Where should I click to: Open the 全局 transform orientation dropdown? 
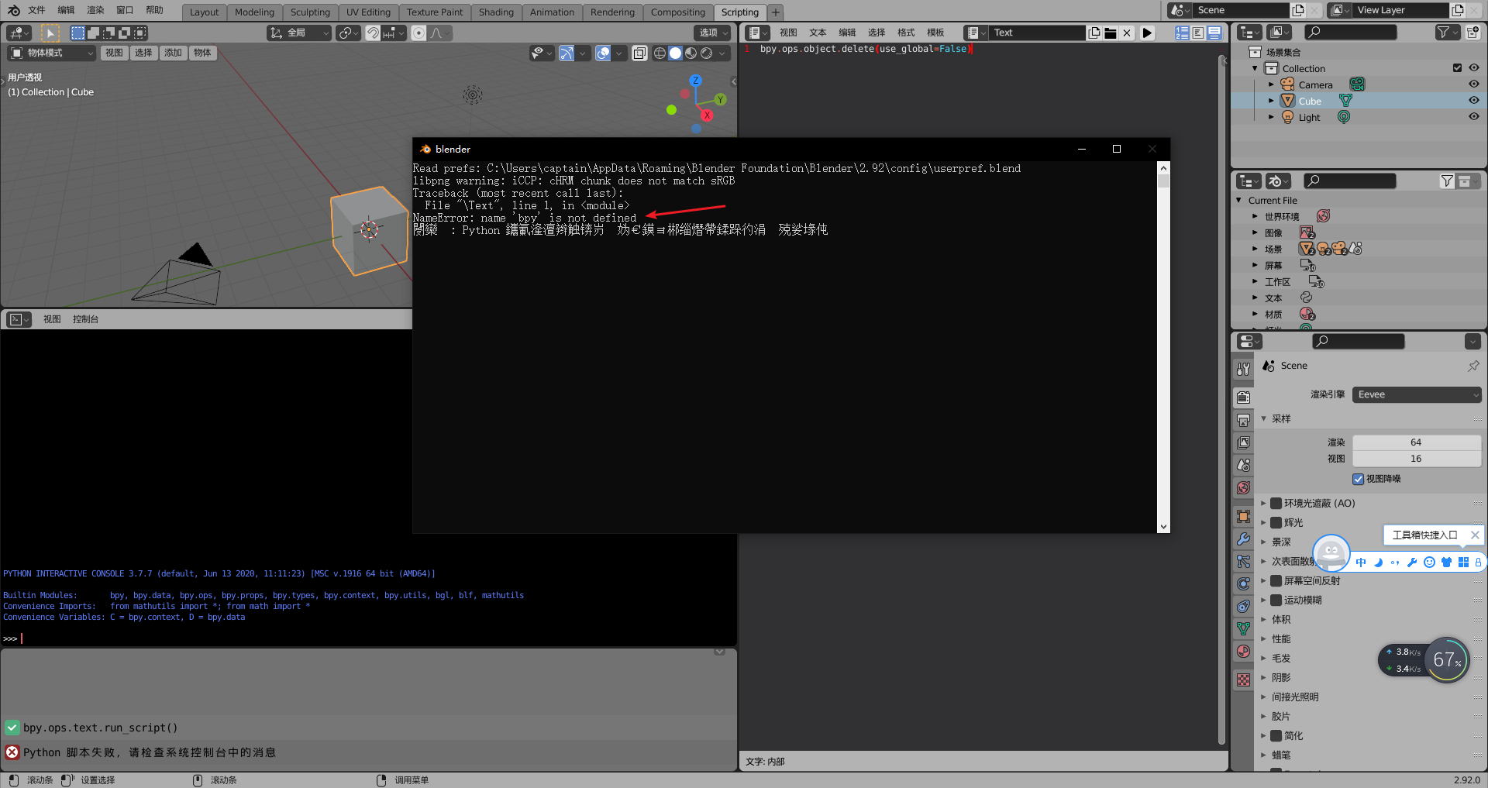coord(298,33)
